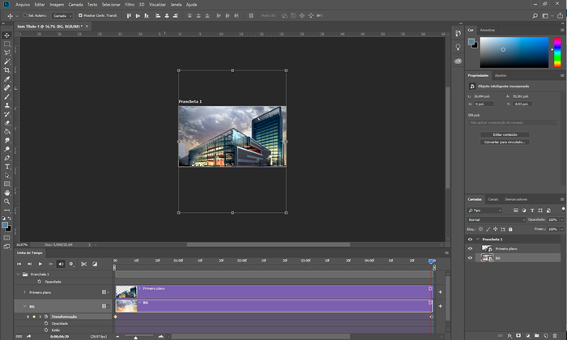Collapse the BG timeline track
The image size is (567, 340).
(24, 306)
